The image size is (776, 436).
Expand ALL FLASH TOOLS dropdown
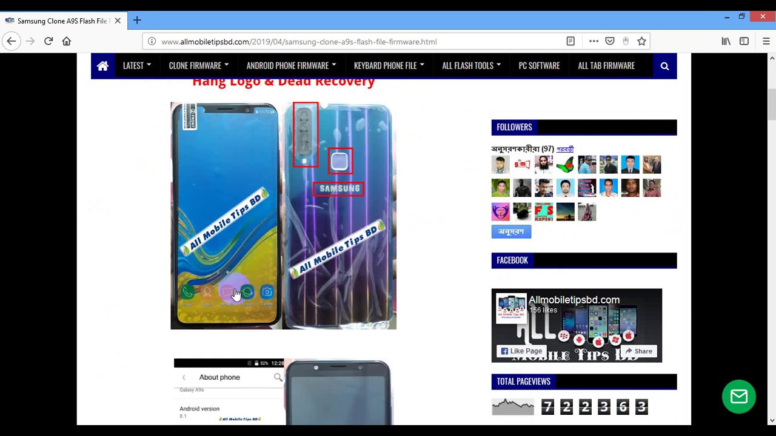click(x=471, y=65)
